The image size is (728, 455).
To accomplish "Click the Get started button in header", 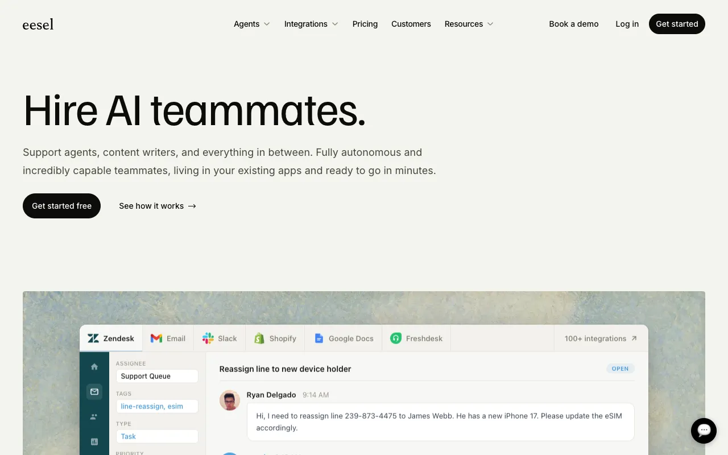I will pyautogui.click(x=677, y=24).
